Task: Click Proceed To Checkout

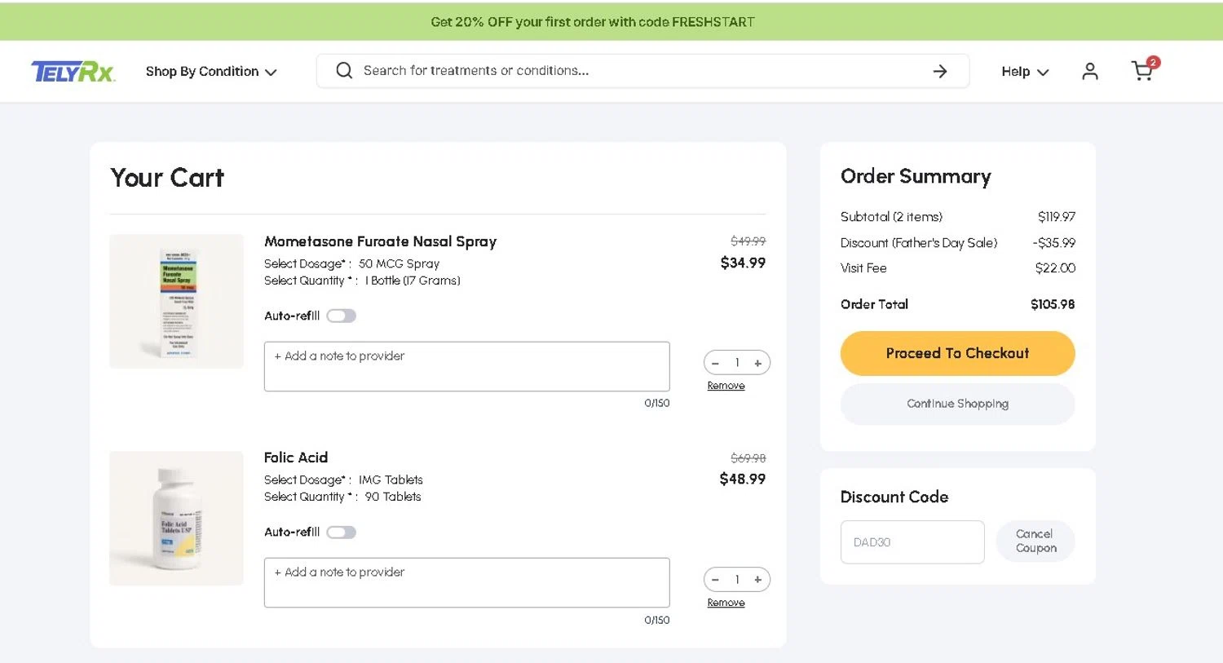Action: tap(957, 353)
